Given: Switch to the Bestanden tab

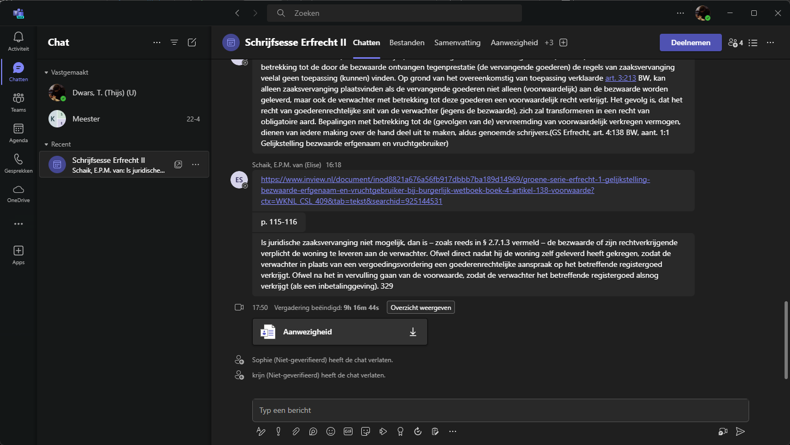Looking at the screenshot, I should click(x=407, y=42).
